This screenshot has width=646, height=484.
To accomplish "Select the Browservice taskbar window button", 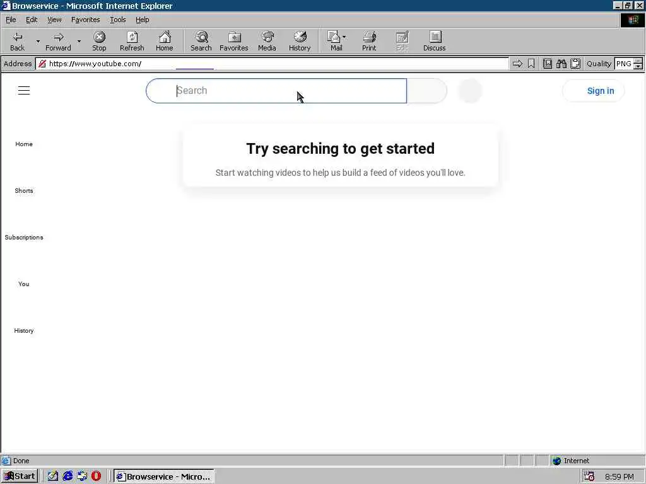I will (x=163, y=476).
